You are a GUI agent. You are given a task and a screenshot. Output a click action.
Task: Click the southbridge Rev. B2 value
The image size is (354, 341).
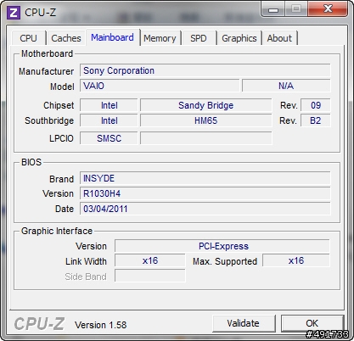pos(316,120)
